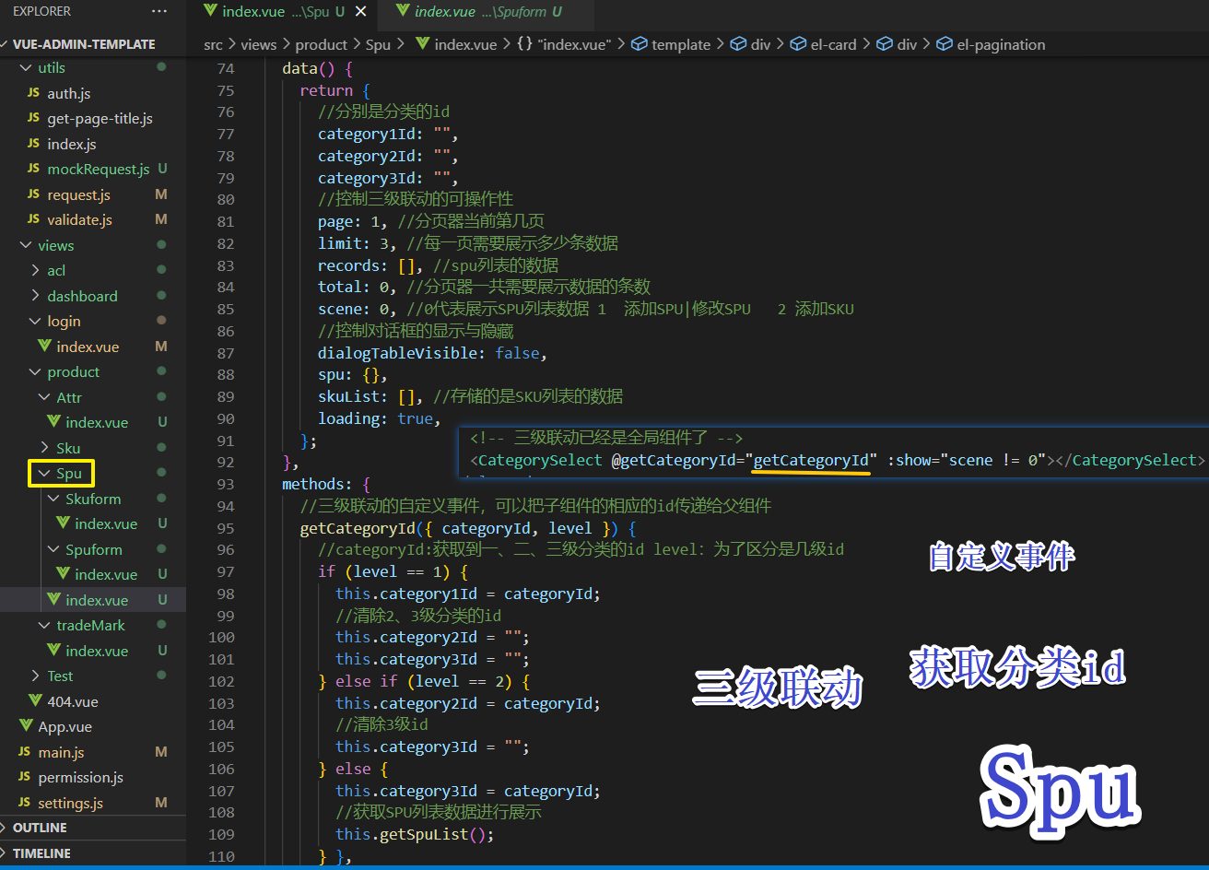Select the Test folder in the Explorer
Screen dimensions: 1209x870
pyautogui.click(x=59, y=676)
